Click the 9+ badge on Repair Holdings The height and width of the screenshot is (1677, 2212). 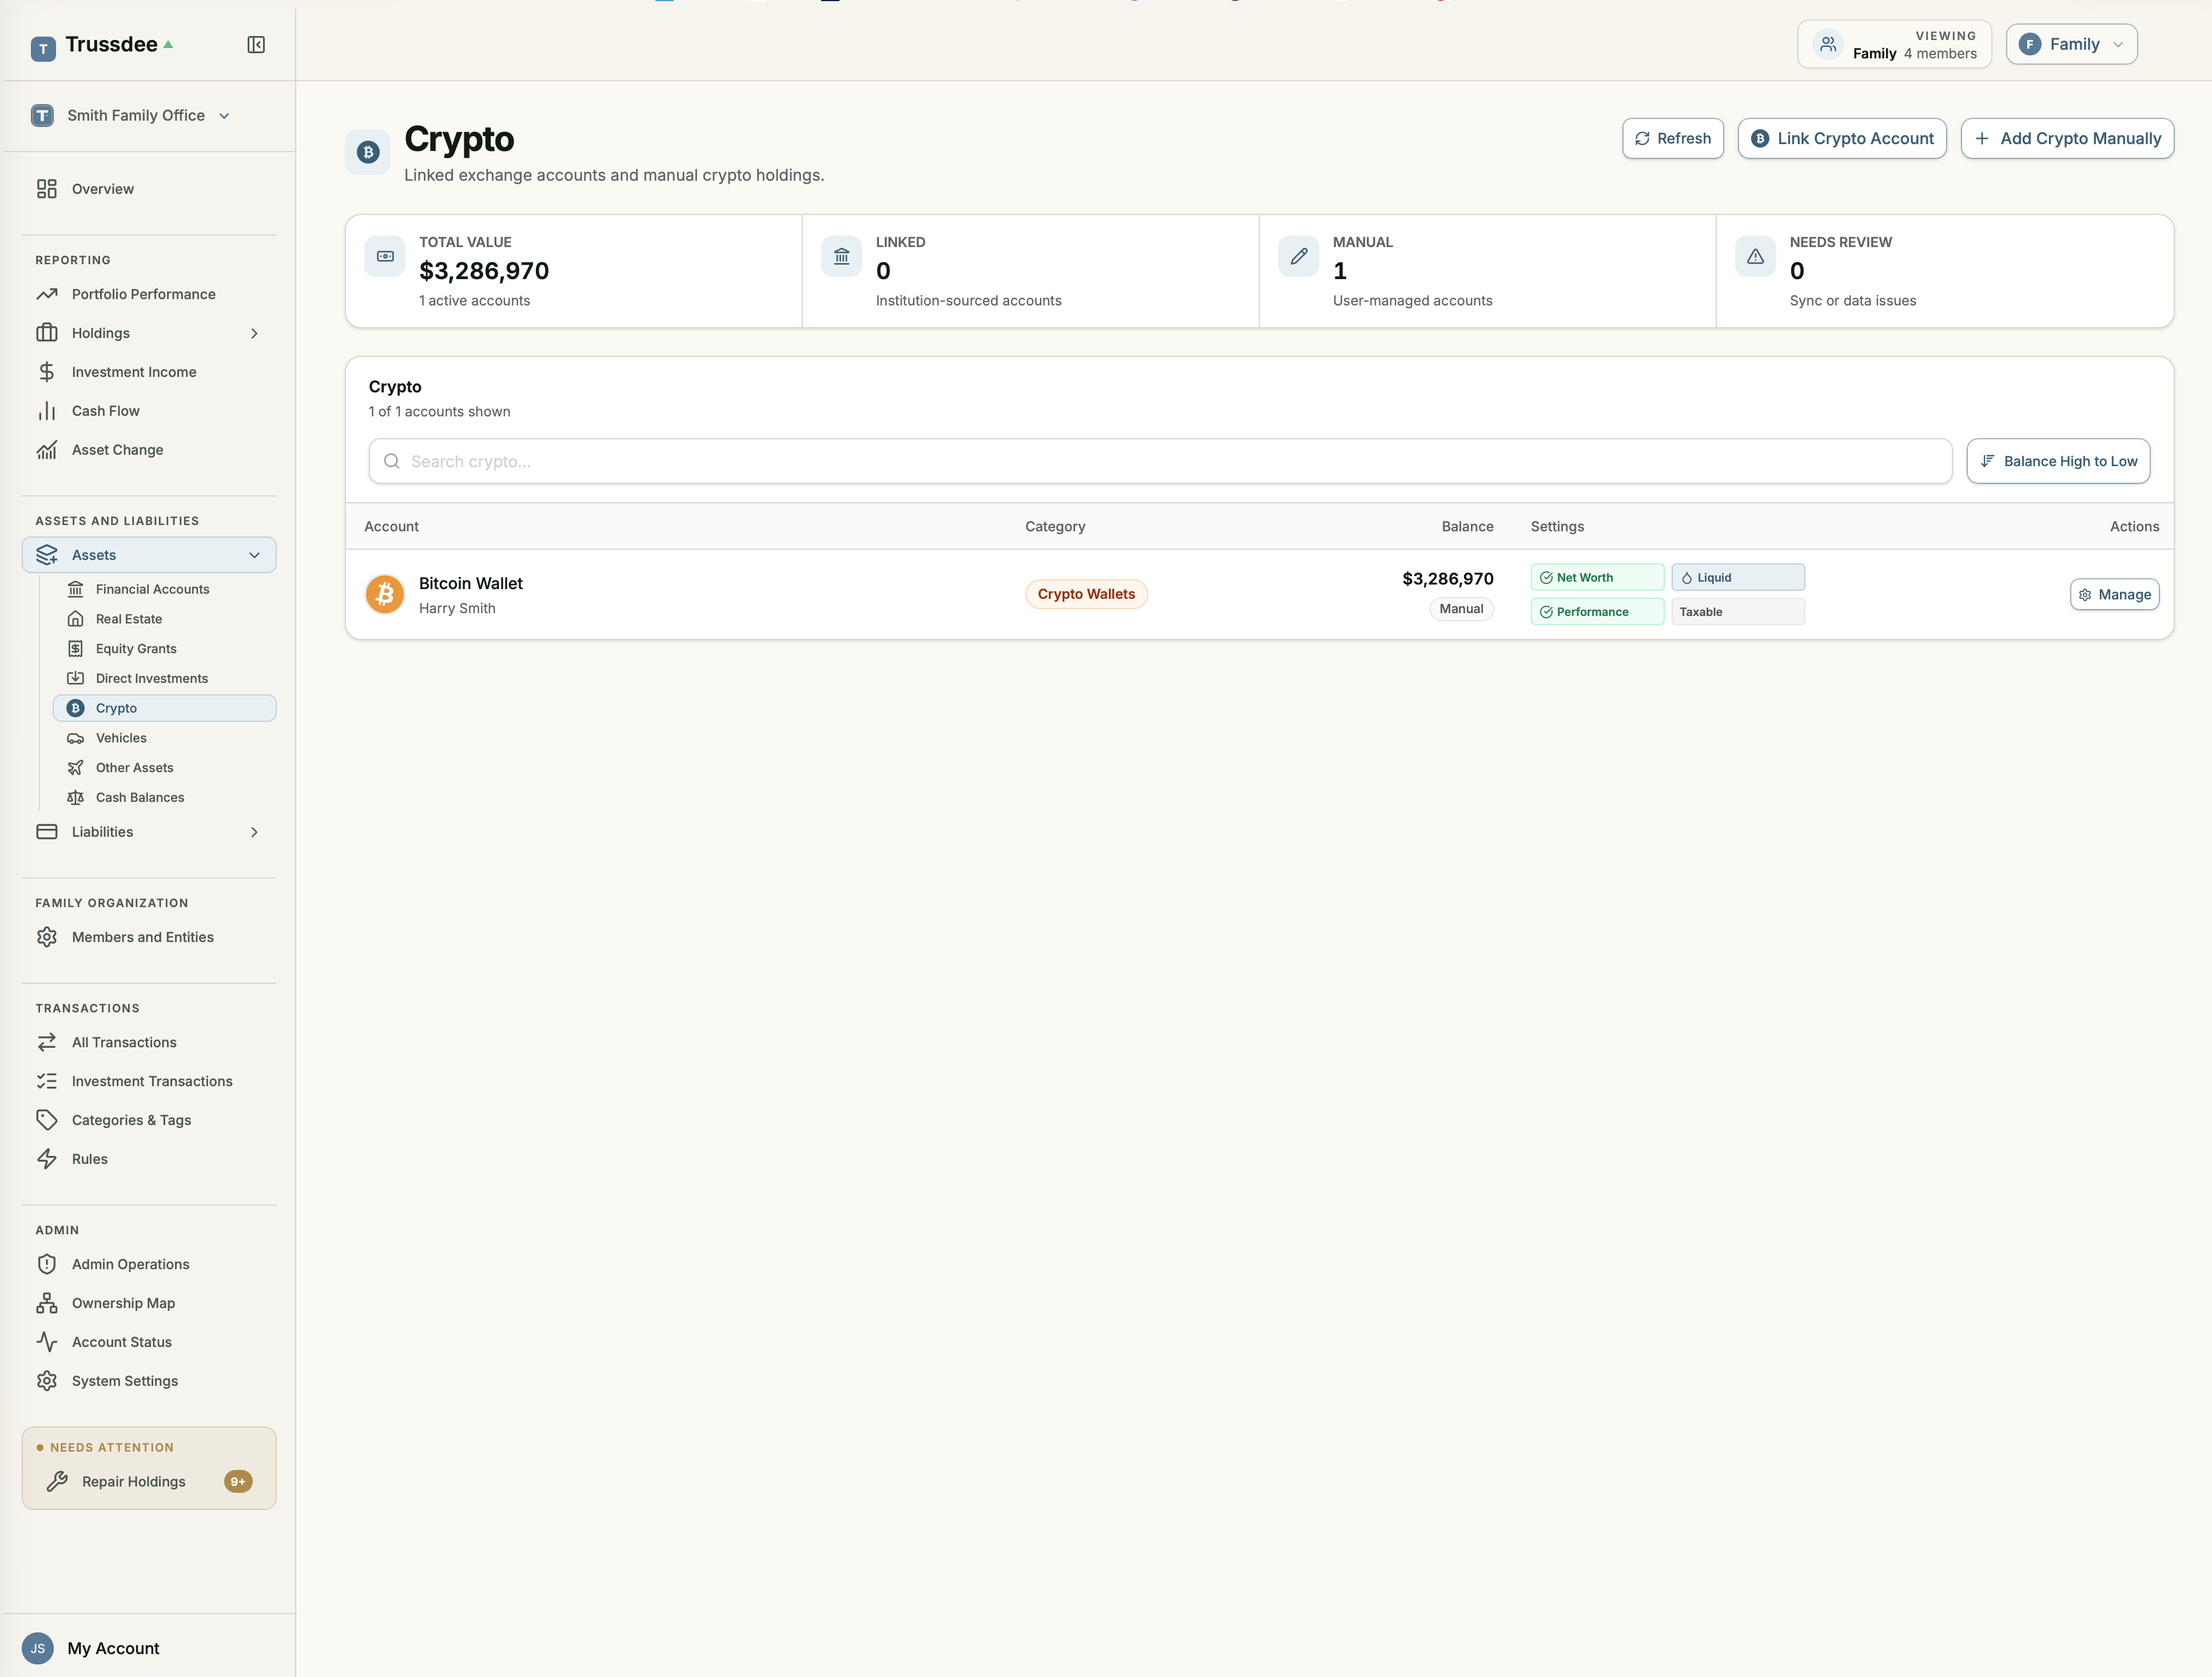pos(238,1481)
